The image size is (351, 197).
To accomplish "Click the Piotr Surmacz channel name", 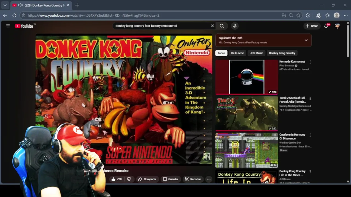I will pyautogui.click(x=287, y=66).
